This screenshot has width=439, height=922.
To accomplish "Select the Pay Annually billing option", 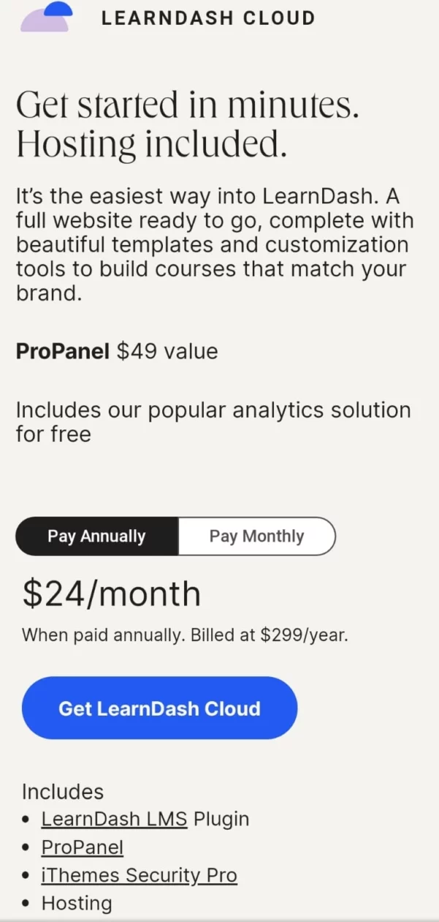I will tap(96, 536).
